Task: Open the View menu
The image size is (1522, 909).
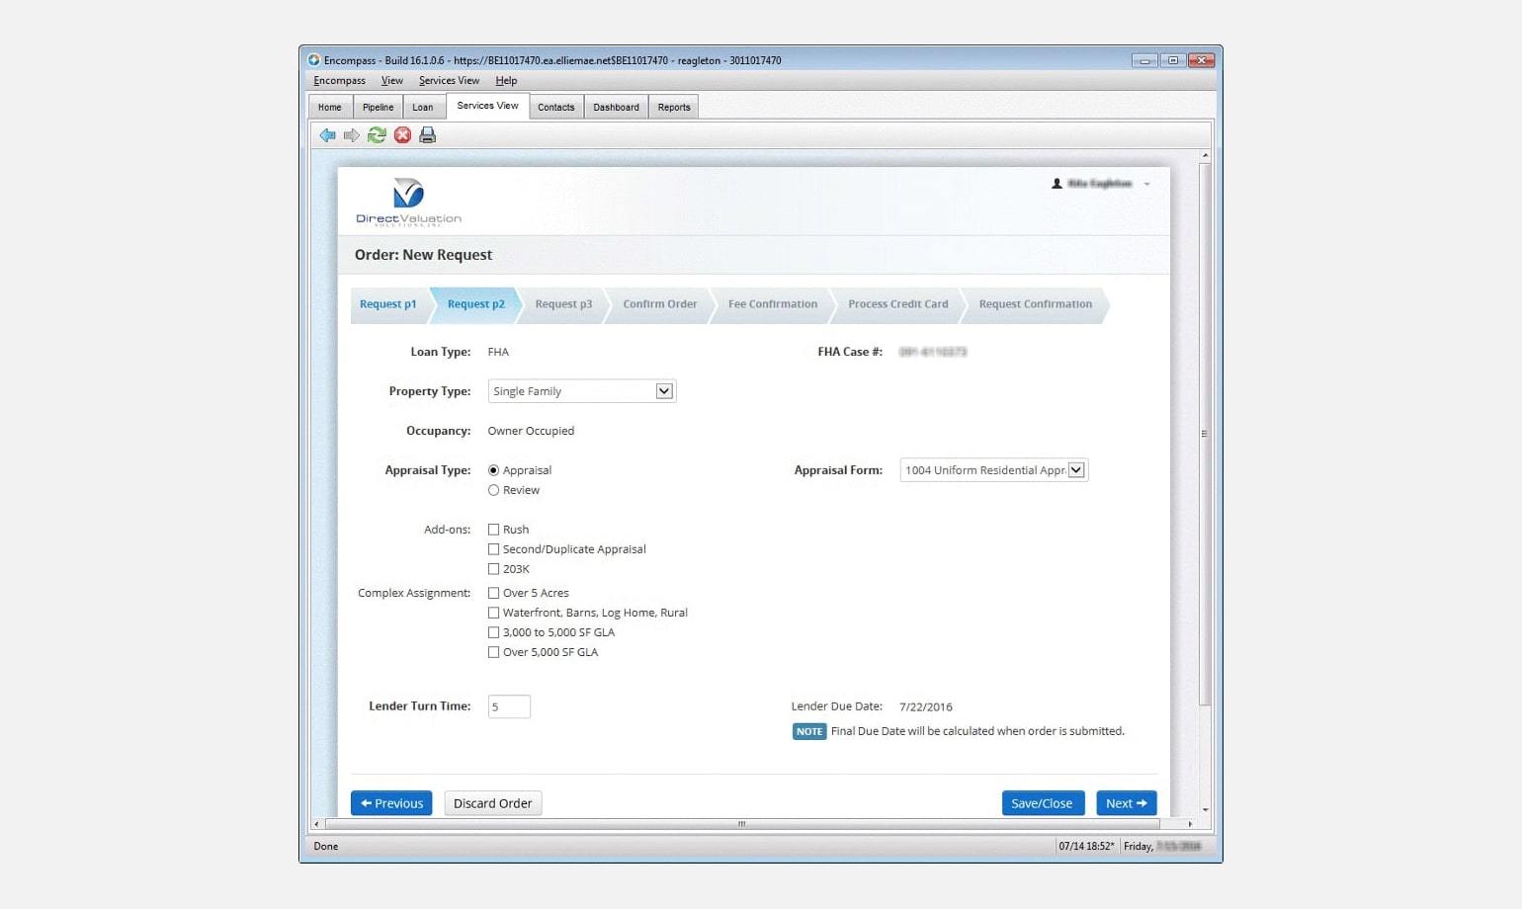Action: (392, 81)
